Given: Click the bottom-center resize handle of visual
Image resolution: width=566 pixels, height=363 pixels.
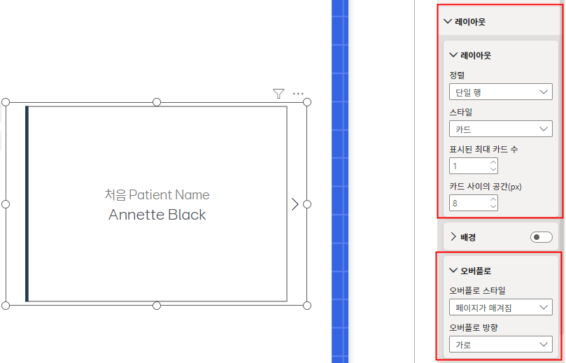Looking at the screenshot, I should tap(157, 306).
